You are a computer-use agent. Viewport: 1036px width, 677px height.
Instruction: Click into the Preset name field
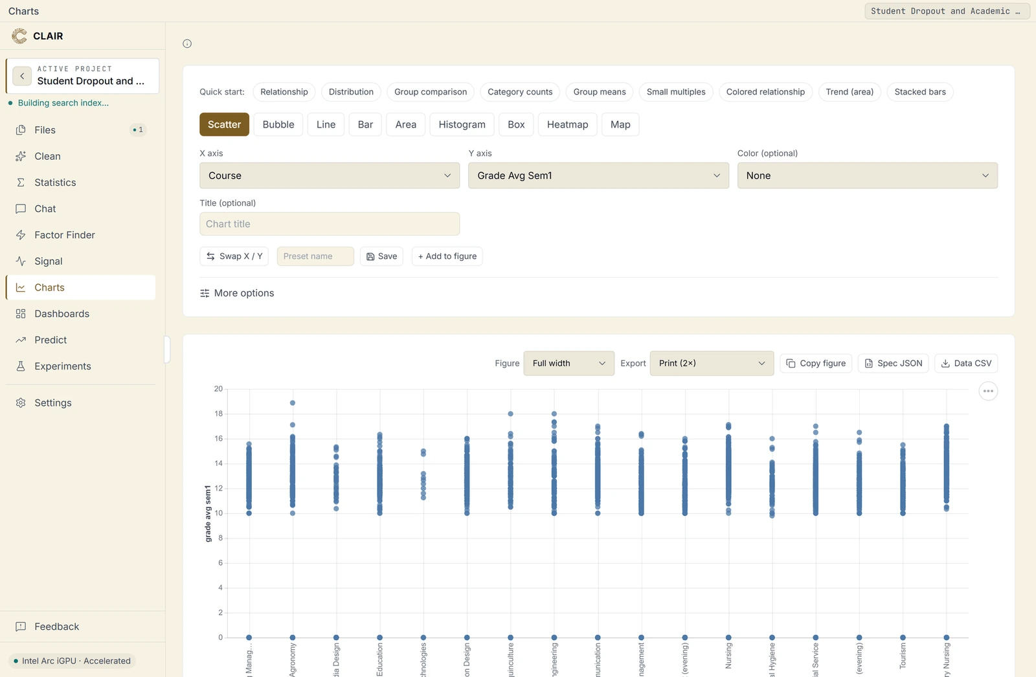pyautogui.click(x=315, y=256)
